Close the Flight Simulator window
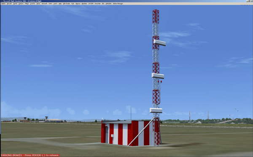The width and height of the screenshot is (253, 157). pos(252,1)
